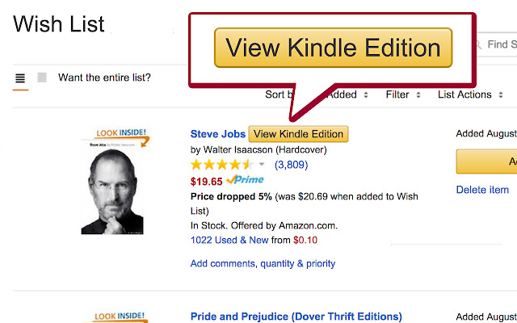Click Add comments, quantity & priority
The width and height of the screenshot is (517, 323).
[x=263, y=263]
